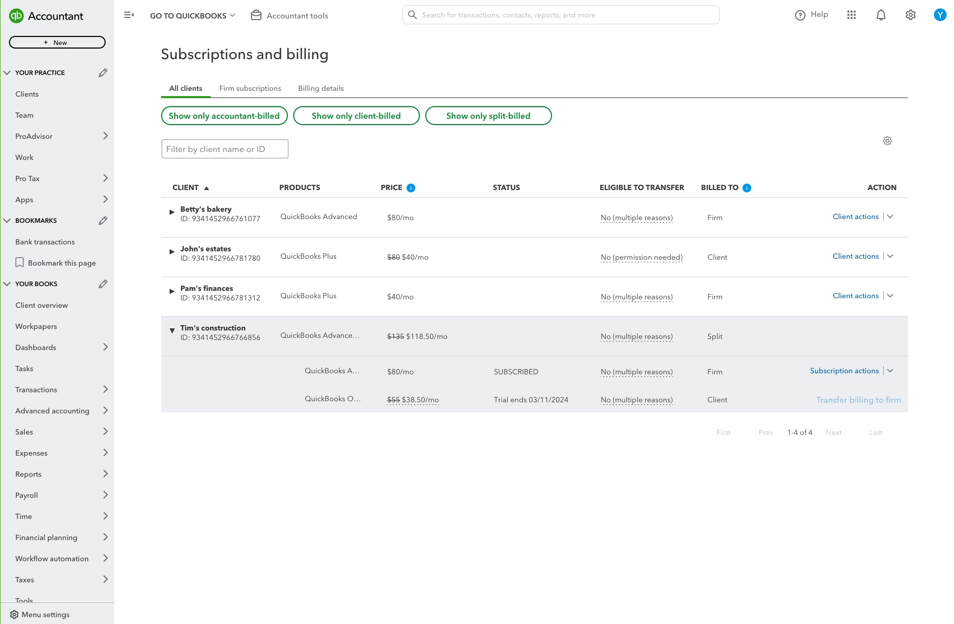Expand Betty's bakery subscription row
Screen dimensions: 954x624
[172, 212]
